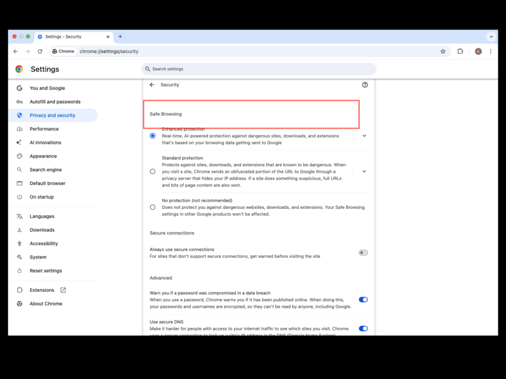The image size is (506, 379).
Task: Disable the compromised password warning toggle
Action: (363, 300)
